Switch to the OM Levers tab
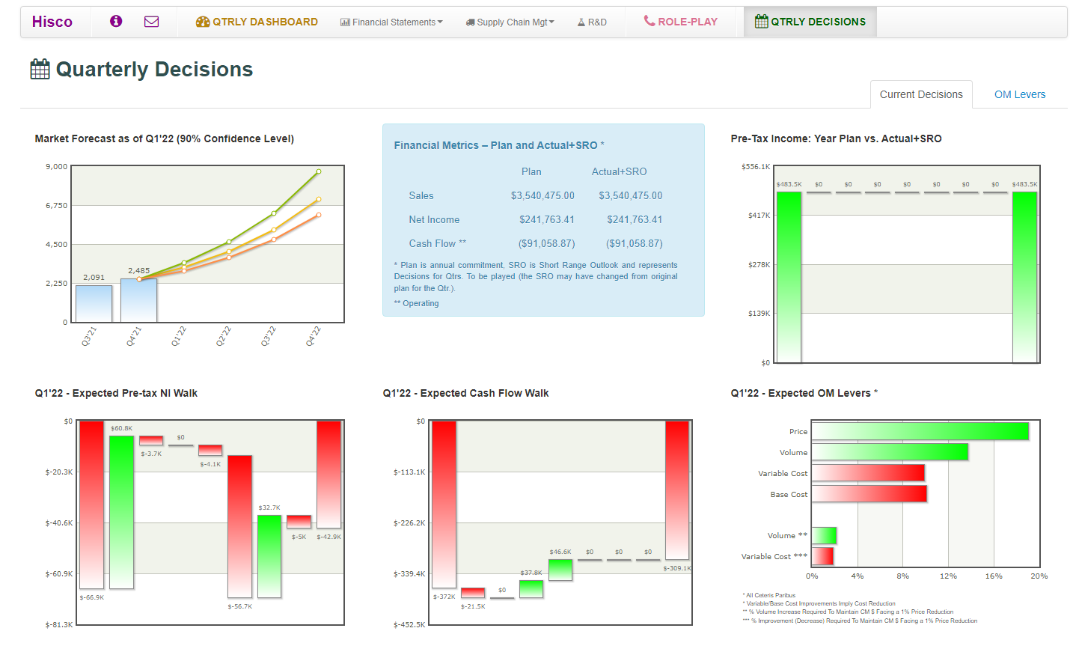 (1019, 94)
